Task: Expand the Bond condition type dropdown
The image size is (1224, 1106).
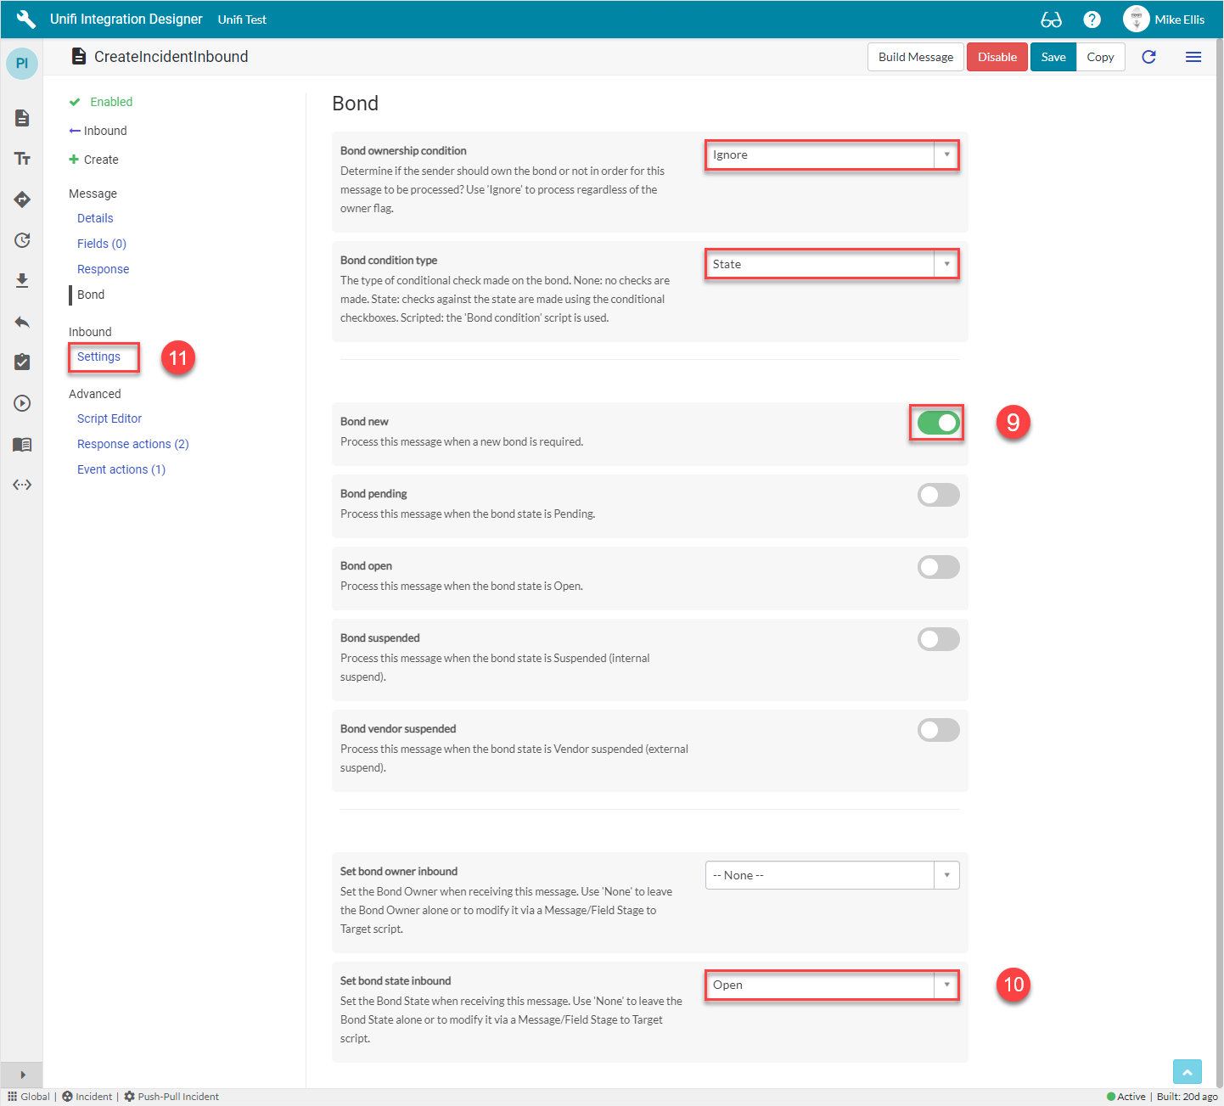Action: click(x=832, y=265)
